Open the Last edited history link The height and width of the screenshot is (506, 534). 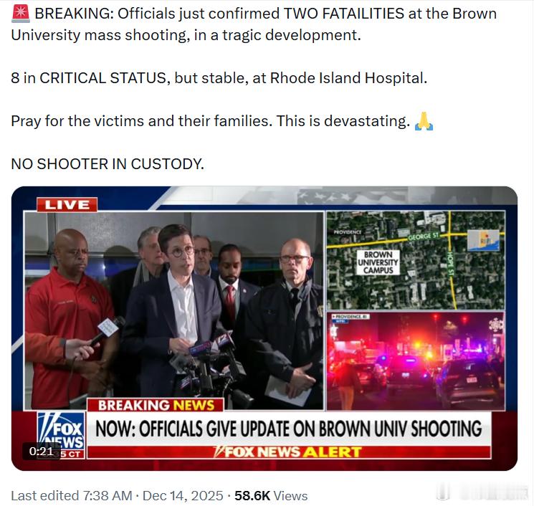tap(72, 496)
